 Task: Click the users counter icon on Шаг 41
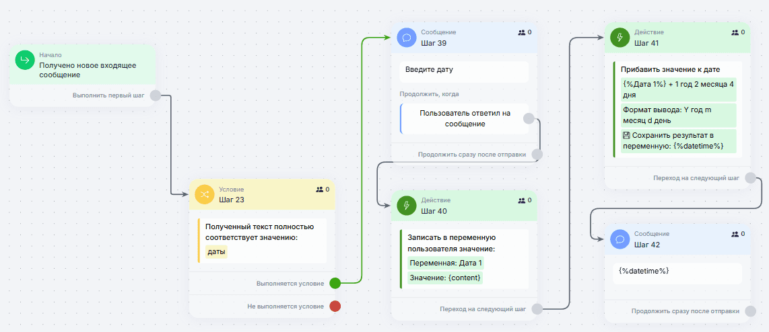(x=735, y=32)
